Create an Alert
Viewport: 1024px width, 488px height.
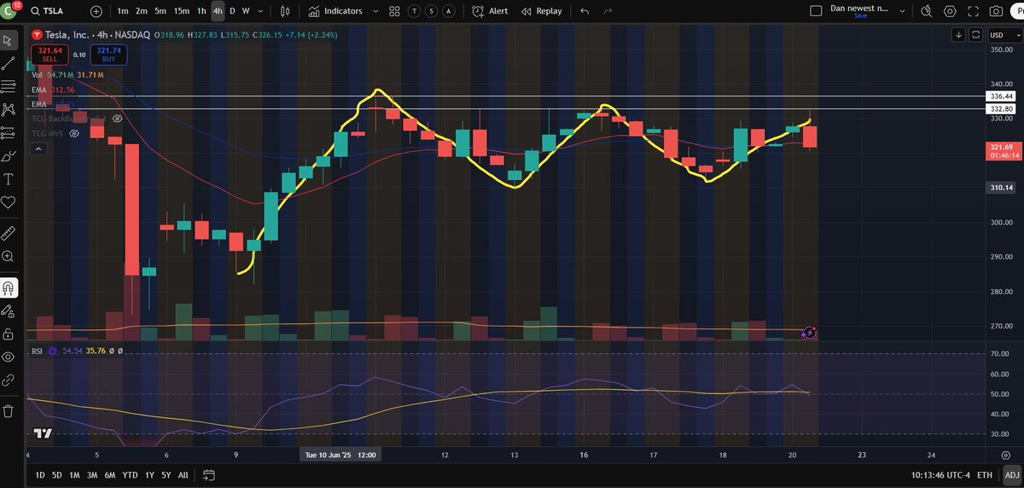[x=490, y=11]
